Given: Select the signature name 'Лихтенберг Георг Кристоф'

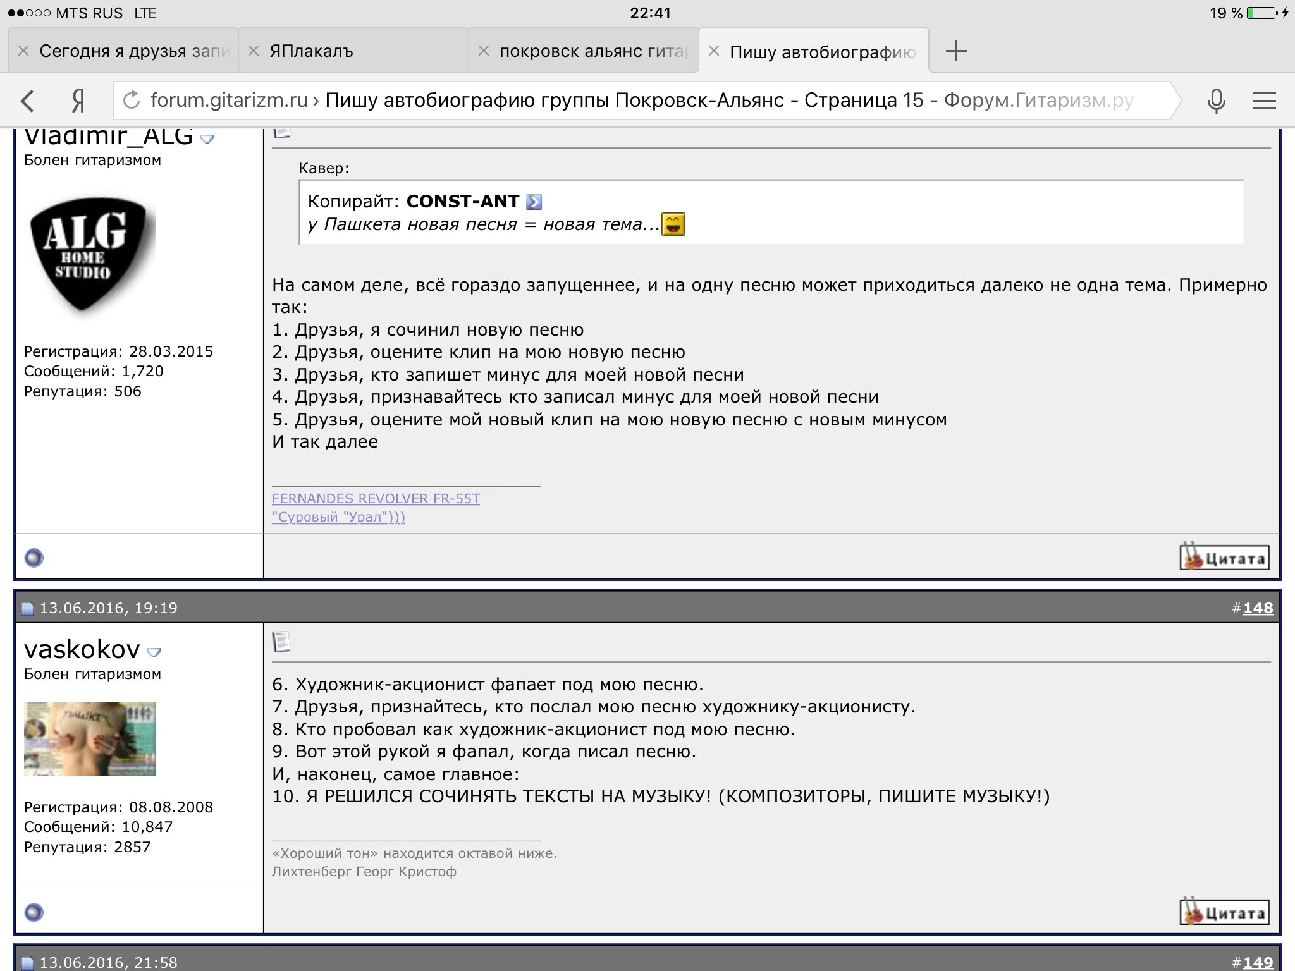Looking at the screenshot, I should point(364,872).
